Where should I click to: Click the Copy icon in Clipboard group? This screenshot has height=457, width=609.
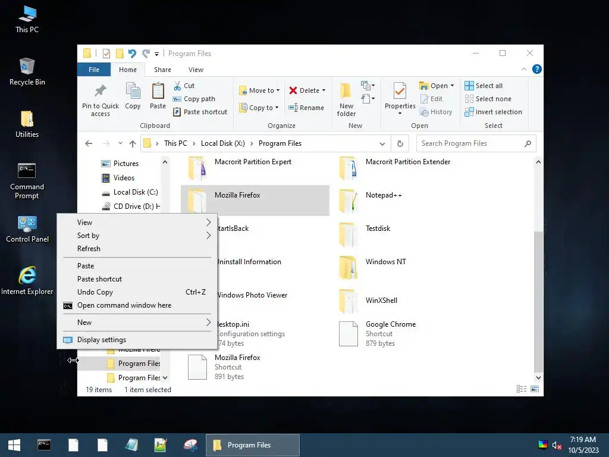point(133,91)
